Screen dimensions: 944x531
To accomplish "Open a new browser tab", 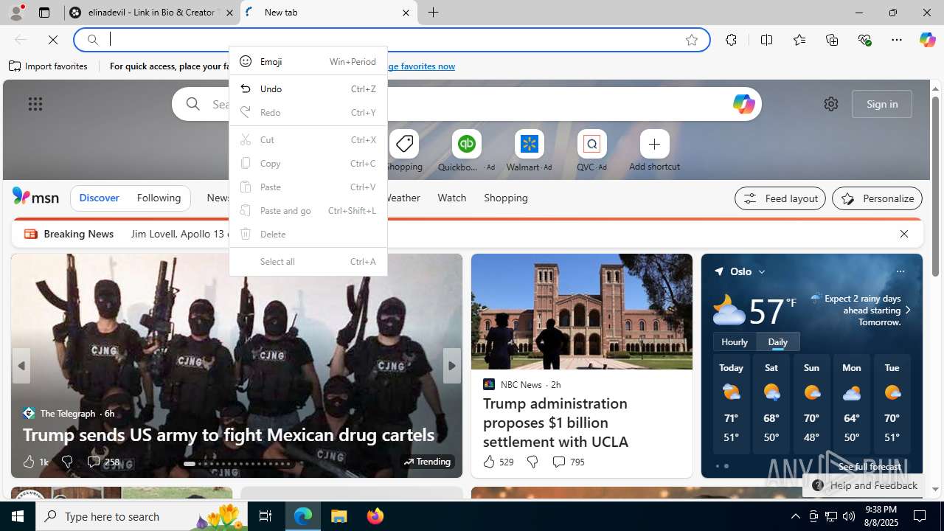I will [x=433, y=13].
